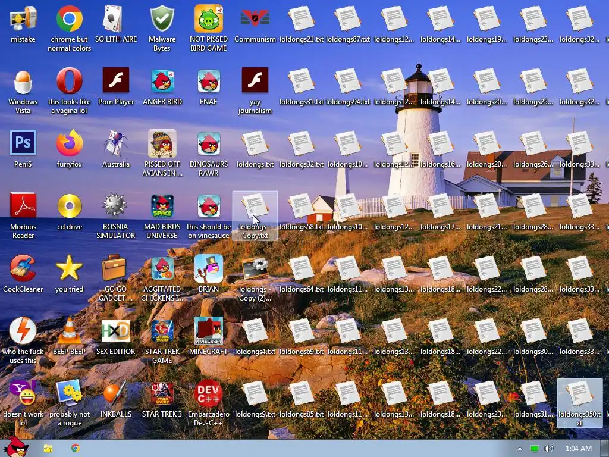Select the 'Porn Player' Flash icon
Viewport: 609px width, 457px height.
116,80
